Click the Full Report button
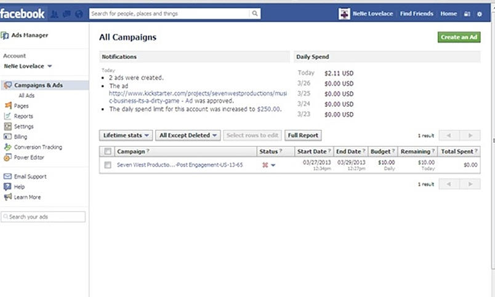The width and height of the screenshot is (495, 297). [303, 135]
